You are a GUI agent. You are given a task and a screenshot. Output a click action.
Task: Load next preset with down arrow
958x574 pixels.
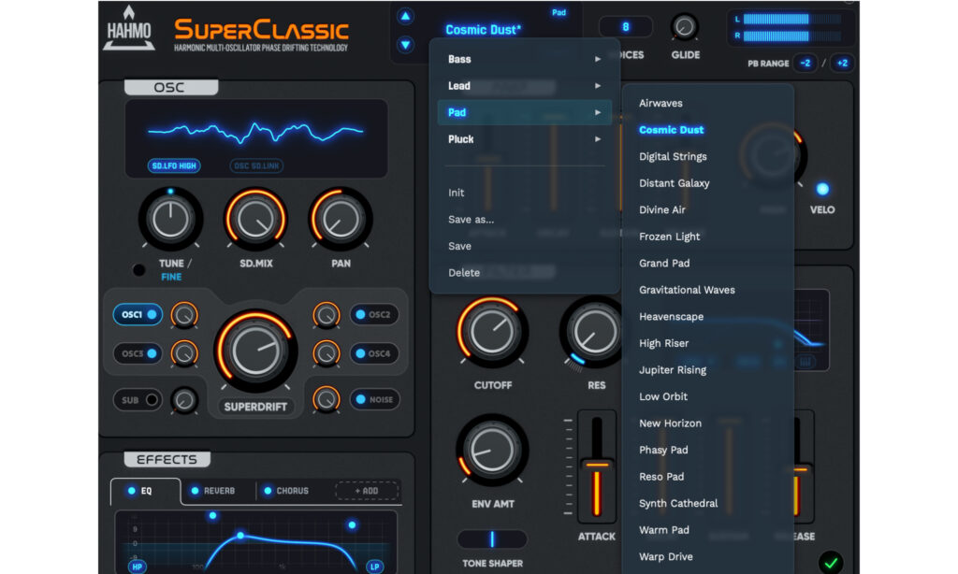coord(405,45)
